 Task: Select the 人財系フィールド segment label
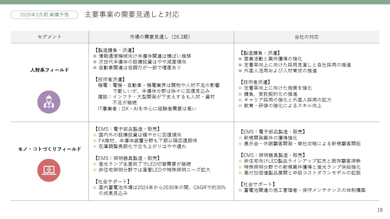tap(49, 70)
